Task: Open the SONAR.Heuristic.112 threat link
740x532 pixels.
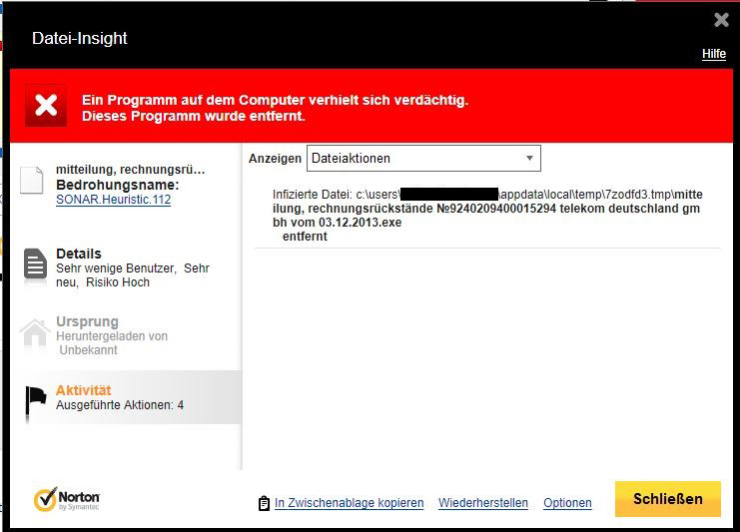Action: (113, 200)
